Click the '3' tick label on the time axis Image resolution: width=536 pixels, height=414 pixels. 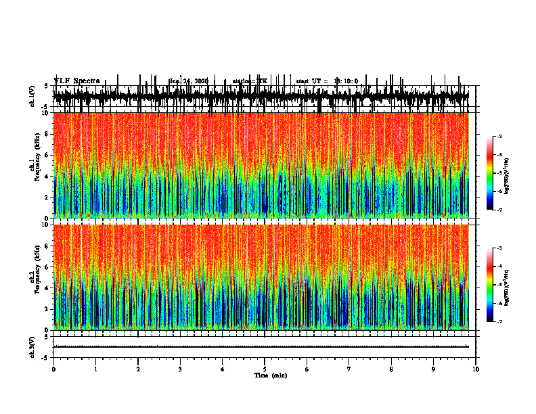(180, 369)
